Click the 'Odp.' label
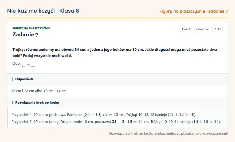Viewport: 235px width, 142px height. [17, 64]
